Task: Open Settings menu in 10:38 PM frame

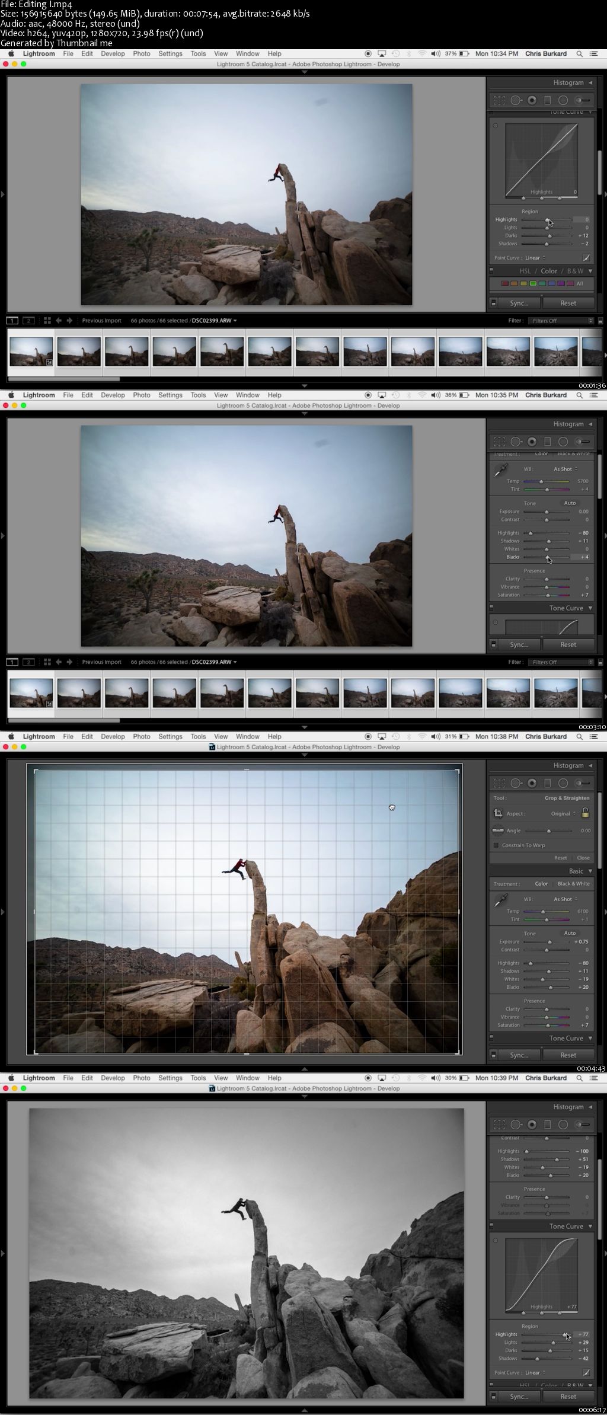Action: point(170,736)
